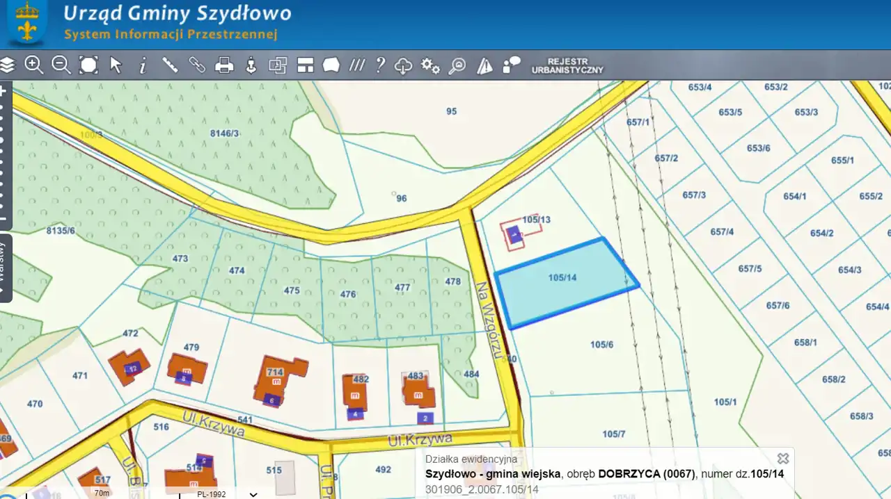Image resolution: width=891 pixels, height=499 pixels.
Task: Click the full extent view icon
Action: pyautogui.click(x=88, y=65)
